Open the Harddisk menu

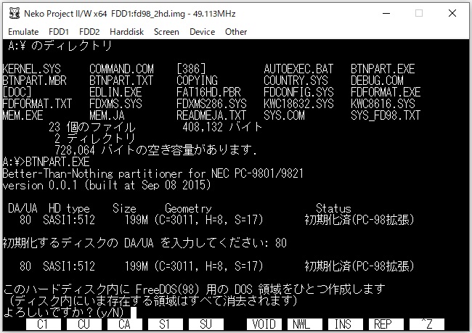click(x=126, y=32)
